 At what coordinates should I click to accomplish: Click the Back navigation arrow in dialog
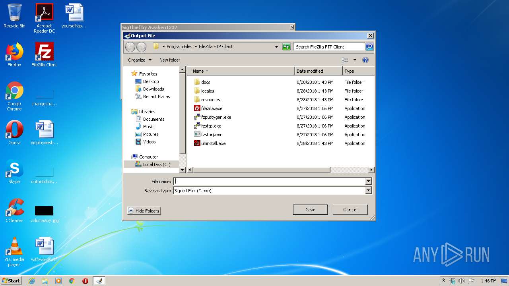tap(130, 47)
